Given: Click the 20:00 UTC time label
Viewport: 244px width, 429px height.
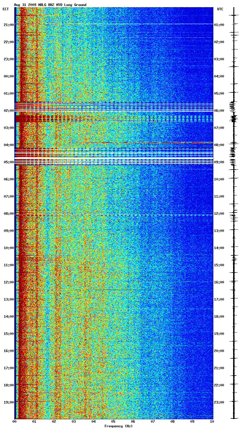Looking at the screenshot, I should (219, 351).
